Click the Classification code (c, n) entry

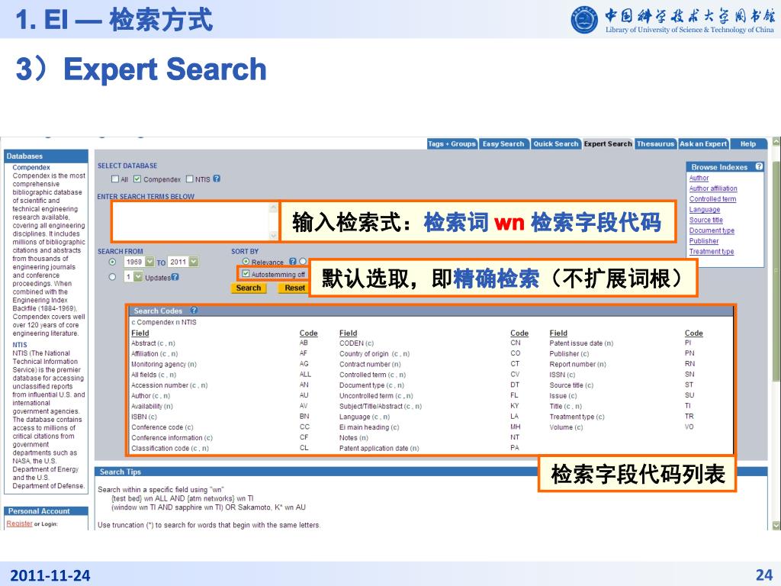pos(170,448)
